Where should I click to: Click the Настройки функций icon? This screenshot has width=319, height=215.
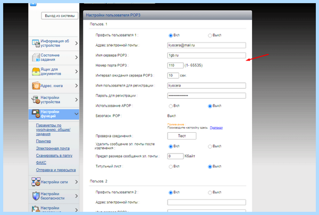click(x=36, y=114)
